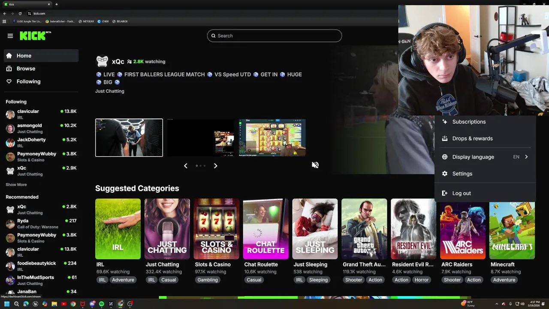Click the Windows taskbar search icon
Image resolution: width=549 pixels, height=309 pixels.
tap(16, 304)
